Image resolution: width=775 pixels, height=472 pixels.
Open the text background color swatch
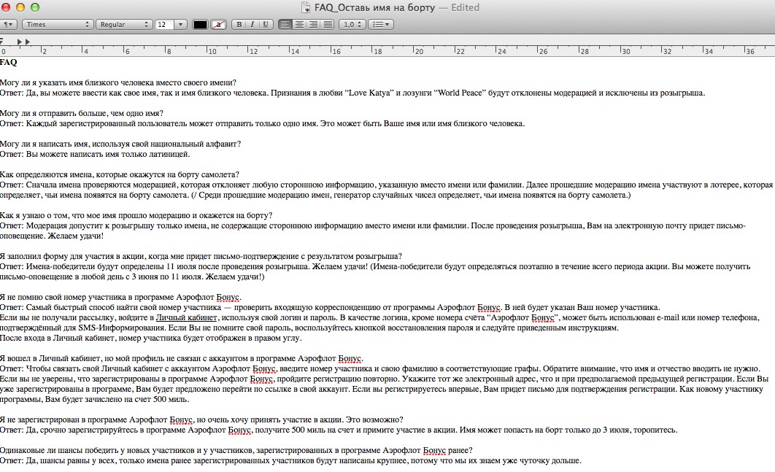click(x=218, y=24)
